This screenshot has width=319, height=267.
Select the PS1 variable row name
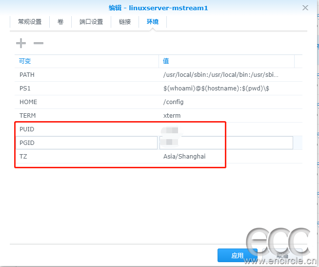[x=87, y=88]
